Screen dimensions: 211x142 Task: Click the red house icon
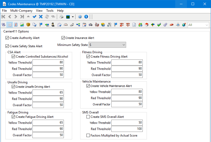pos(146,25)
